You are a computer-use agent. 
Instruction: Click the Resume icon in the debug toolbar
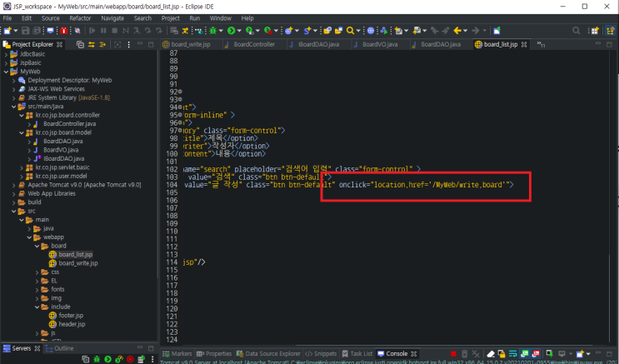click(92, 30)
